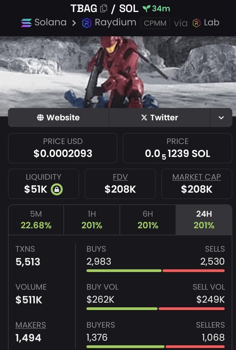The width and height of the screenshot is (236, 350).
Task: Select the 24H timeframe tab
Action: click(204, 220)
